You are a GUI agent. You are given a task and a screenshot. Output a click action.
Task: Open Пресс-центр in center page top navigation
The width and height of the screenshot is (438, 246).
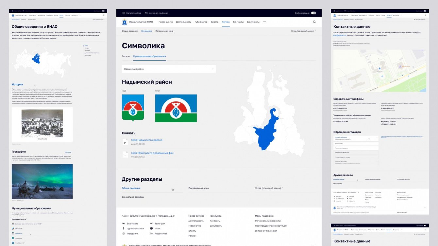click(166, 22)
